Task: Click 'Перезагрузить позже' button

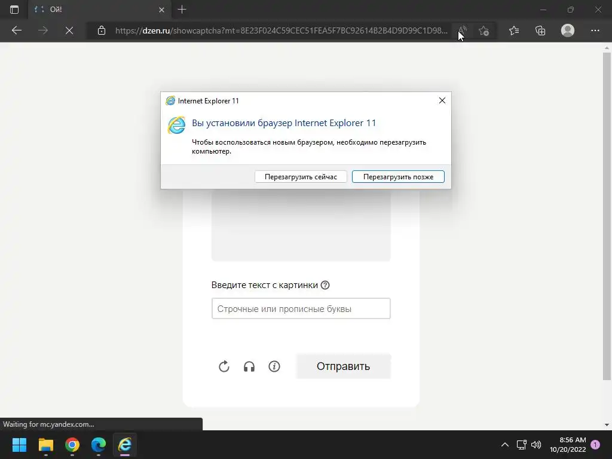Action: 398,177
